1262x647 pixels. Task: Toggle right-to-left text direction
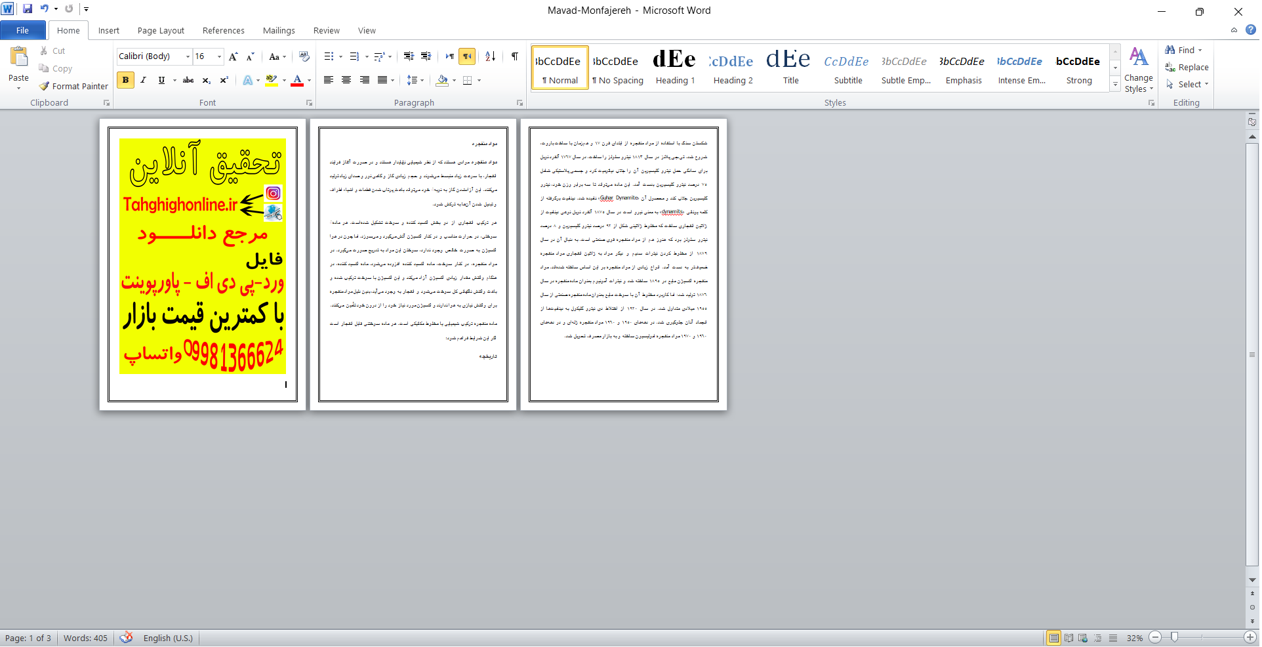(467, 56)
